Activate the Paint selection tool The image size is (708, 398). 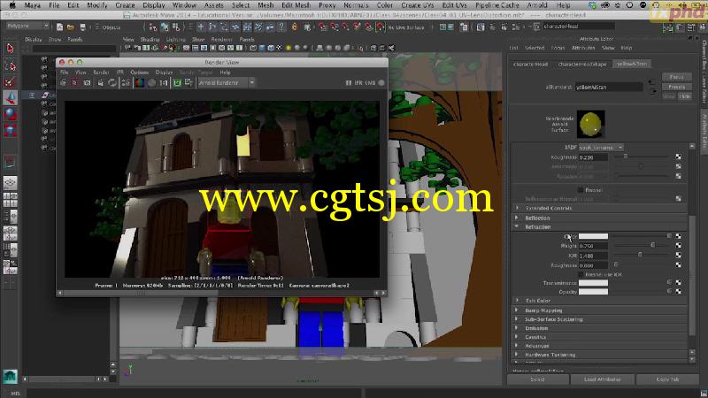(x=11, y=82)
